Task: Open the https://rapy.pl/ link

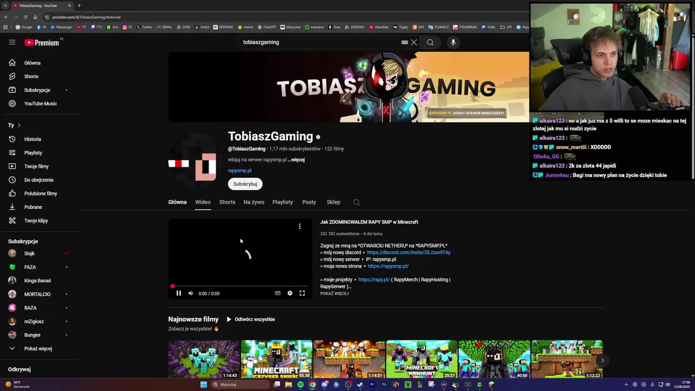Action: click(374, 280)
